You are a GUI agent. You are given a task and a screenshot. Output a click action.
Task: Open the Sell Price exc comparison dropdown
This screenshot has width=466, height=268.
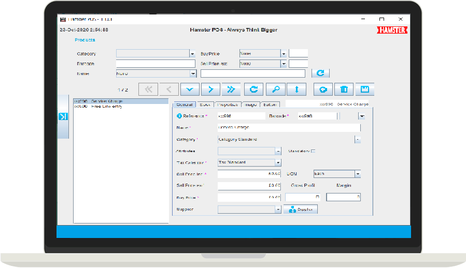284,64
